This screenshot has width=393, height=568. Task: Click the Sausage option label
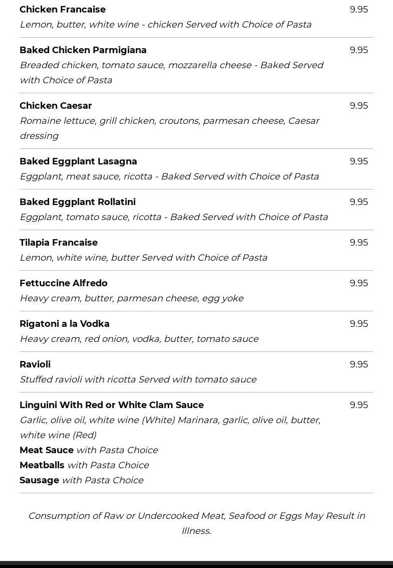pos(39,480)
